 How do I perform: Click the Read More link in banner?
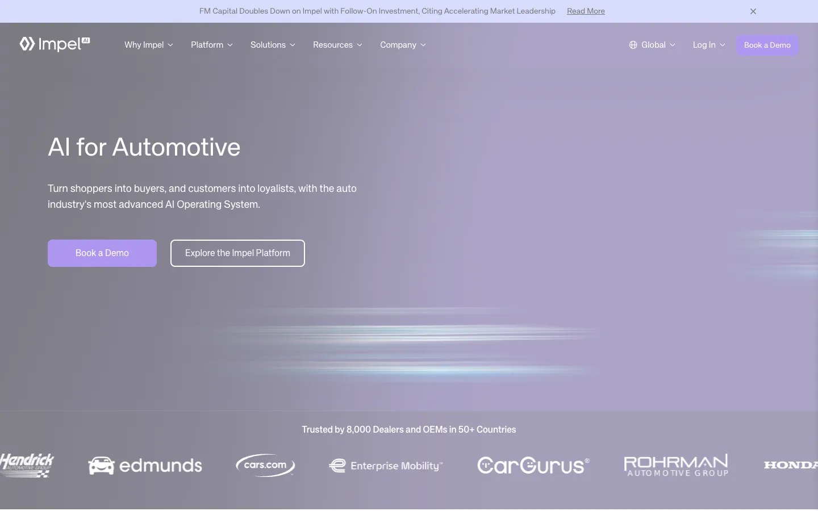coord(586,11)
